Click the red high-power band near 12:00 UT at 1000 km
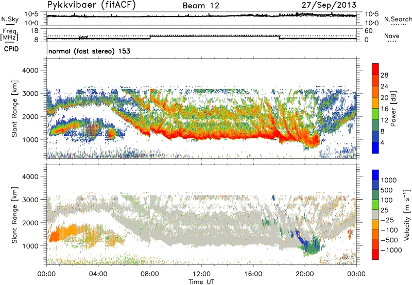 coord(201,136)
